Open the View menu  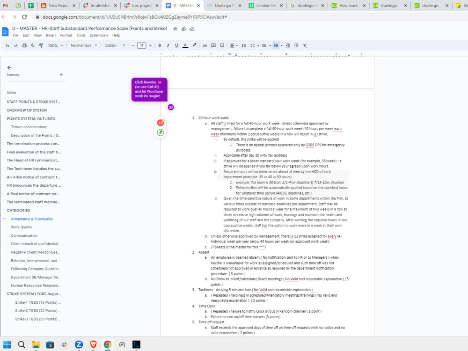pos(37,35)
